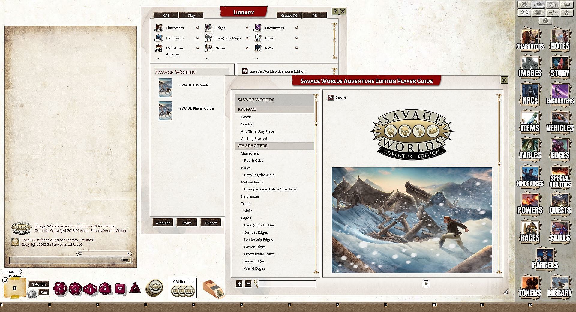576x312 pixels.
Task: Collapse the CHARACTERS section header
Action: coord(274,145)
